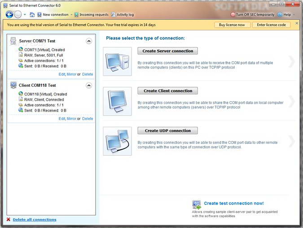
Task: Click the red X delete-all icon
Action: (9, 219)
